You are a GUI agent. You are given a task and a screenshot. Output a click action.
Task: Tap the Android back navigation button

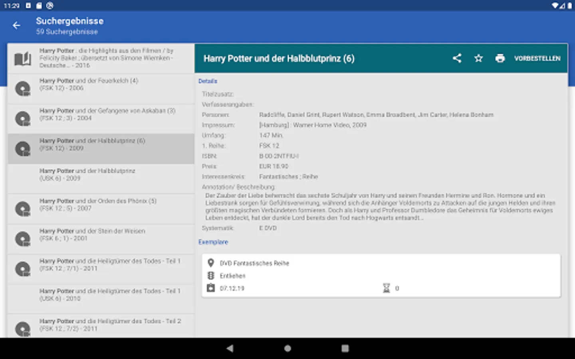point(230,348)
